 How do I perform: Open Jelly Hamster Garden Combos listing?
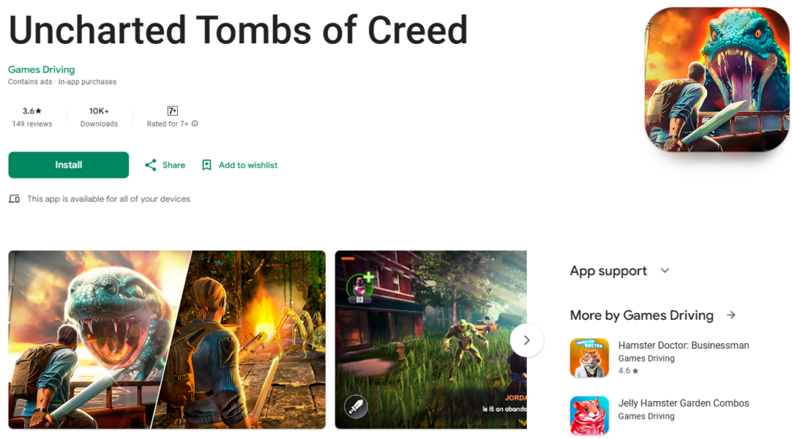(x=684, y=403)
